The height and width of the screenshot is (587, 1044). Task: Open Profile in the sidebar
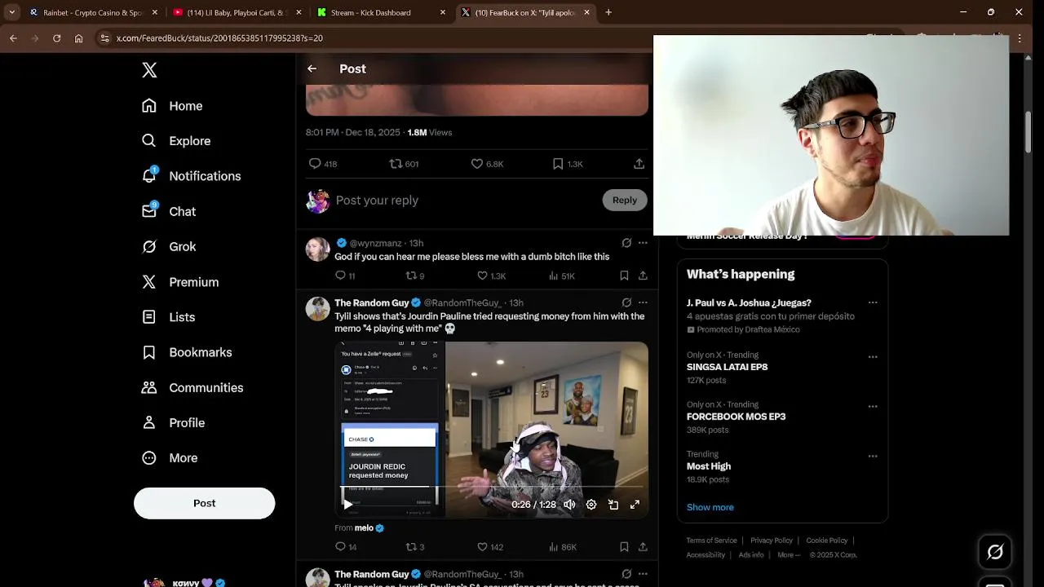[173, 422]
